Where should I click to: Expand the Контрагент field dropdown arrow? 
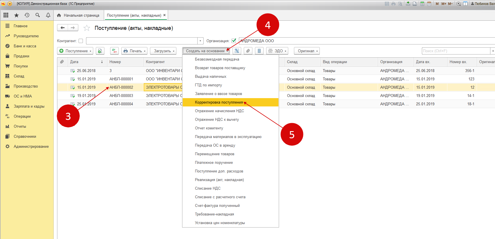[200, 41]
